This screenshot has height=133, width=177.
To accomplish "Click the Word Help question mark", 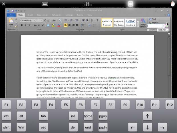I will tap(169, 15).
